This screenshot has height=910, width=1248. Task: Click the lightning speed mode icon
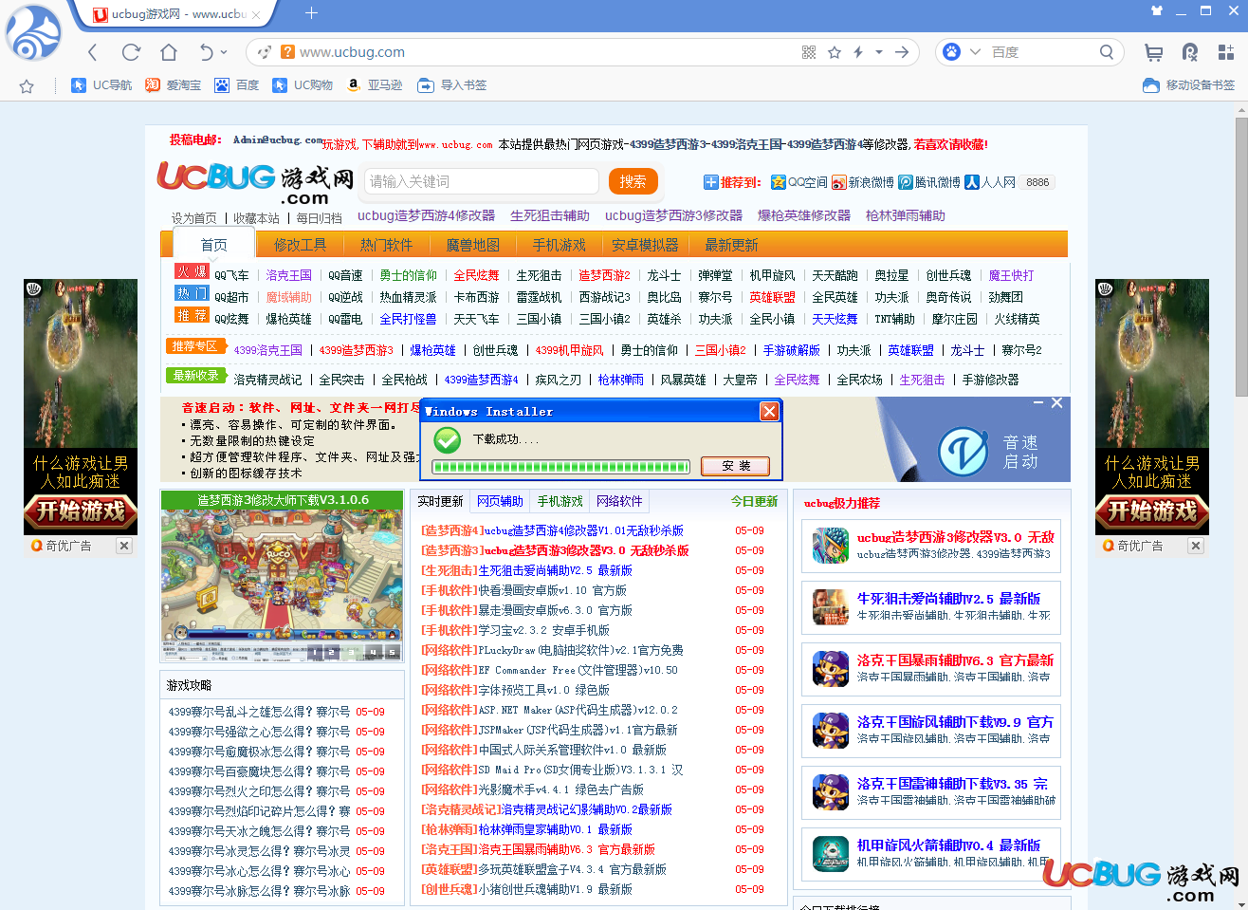[x=858, y=52]
